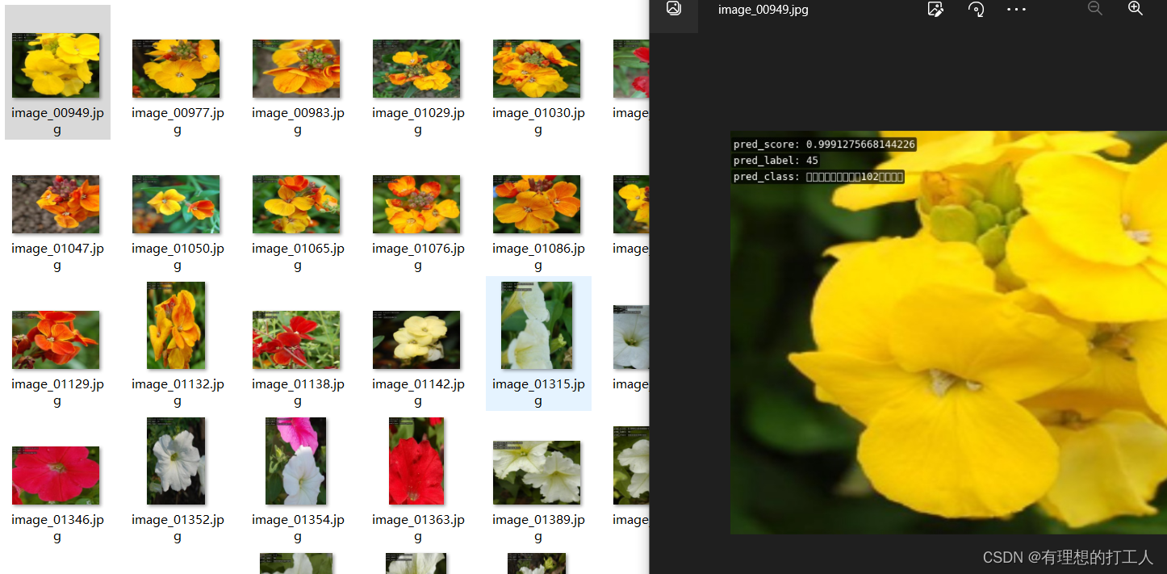The image size is (1167, 574).
Task: Select the image_01389.jpg thumbnail
Action: [537, 472]
